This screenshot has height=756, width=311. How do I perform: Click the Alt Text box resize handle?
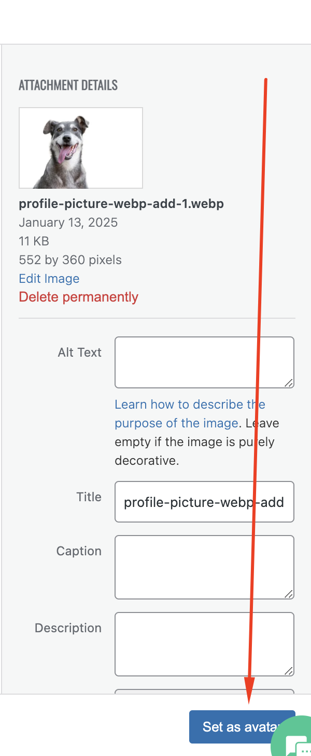(x=289, y=383)
